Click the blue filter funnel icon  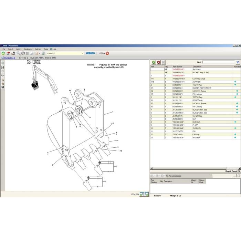[238, 62]
